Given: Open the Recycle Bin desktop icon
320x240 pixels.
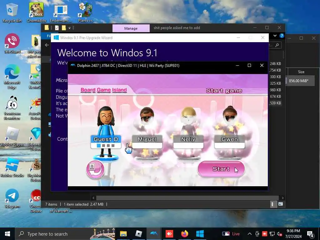Looking at the screenshot, I should click(12, 12).
